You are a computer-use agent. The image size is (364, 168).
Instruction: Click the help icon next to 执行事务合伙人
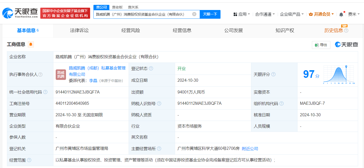click(40, 75)
